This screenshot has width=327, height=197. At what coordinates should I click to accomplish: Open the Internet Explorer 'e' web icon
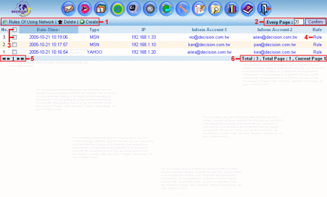(x=117, y=9)
